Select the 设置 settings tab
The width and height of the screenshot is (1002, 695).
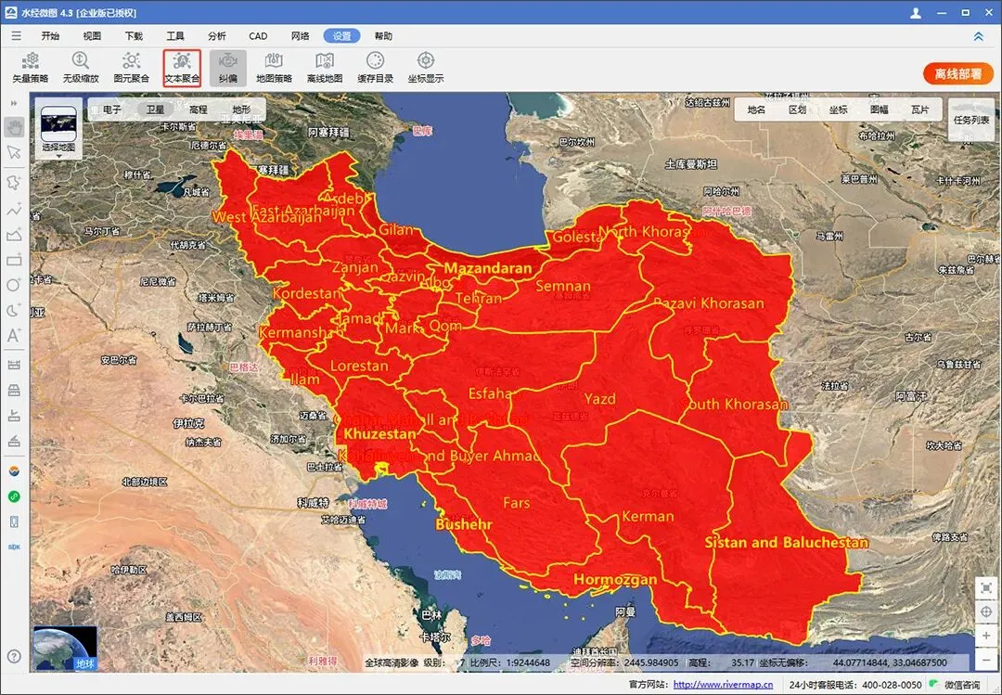click(x=341, y=36)
